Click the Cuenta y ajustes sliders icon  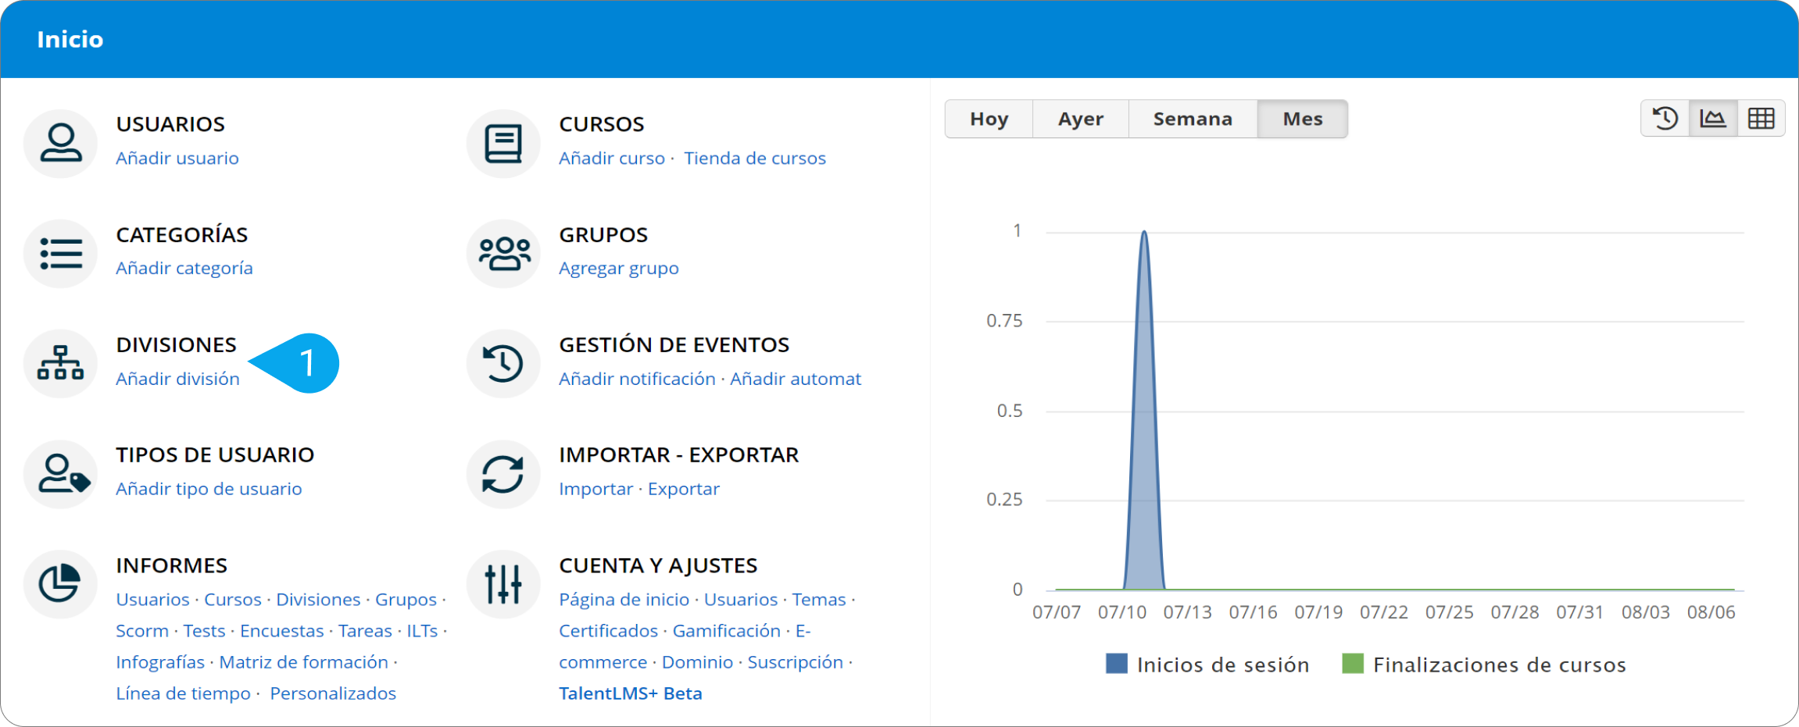(x=503, y=584)
